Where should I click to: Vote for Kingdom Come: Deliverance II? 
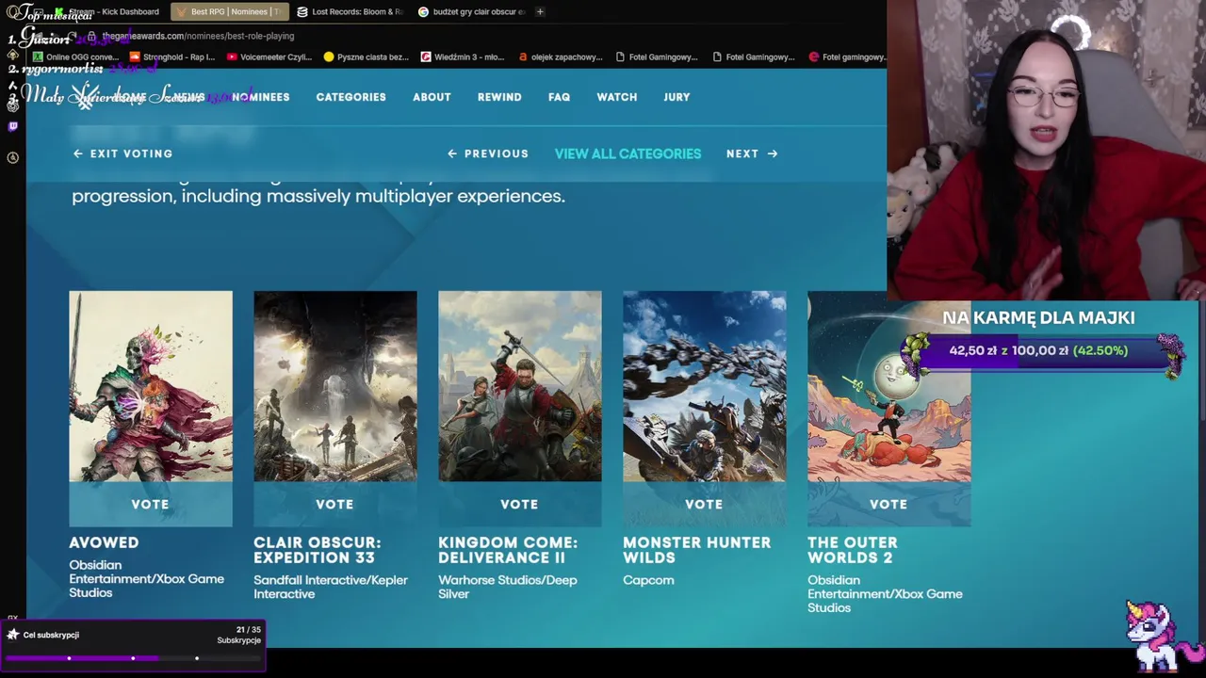click(519, 505)
